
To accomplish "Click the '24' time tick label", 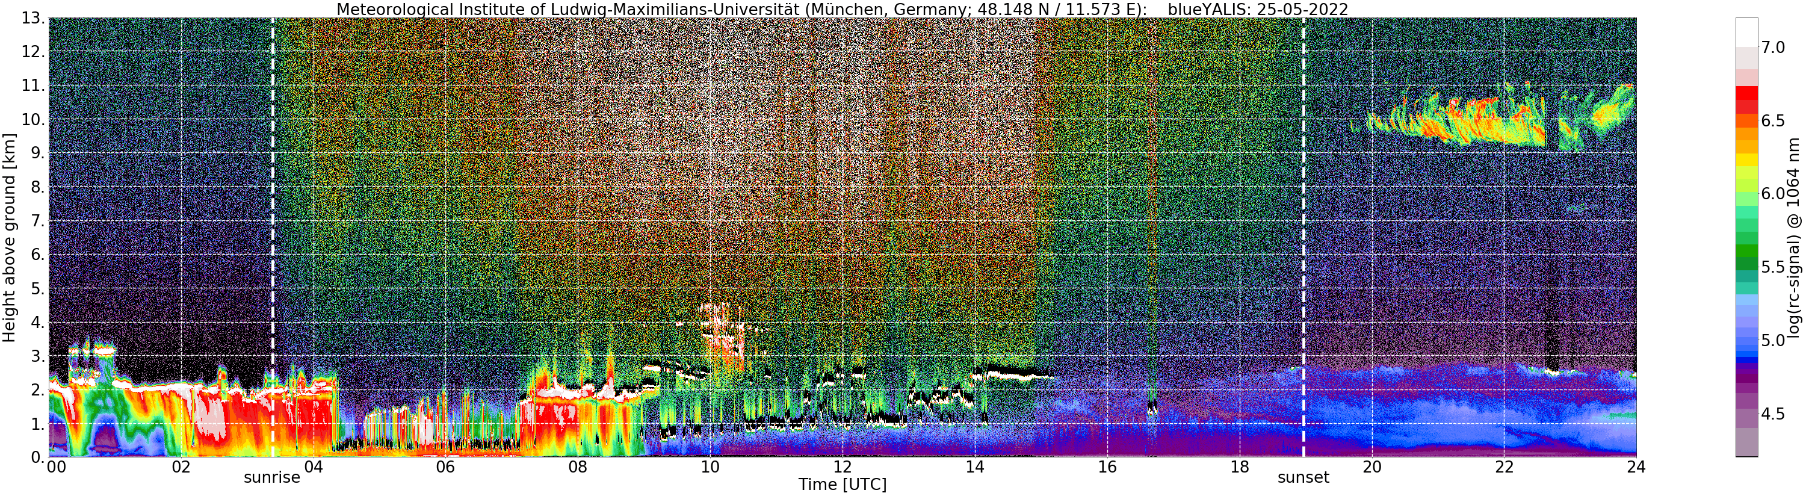I will coord(1636,467).
